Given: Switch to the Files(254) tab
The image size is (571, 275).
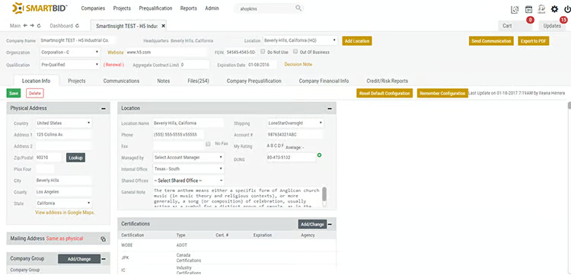Looking at the screenshot, I should 198,81.
